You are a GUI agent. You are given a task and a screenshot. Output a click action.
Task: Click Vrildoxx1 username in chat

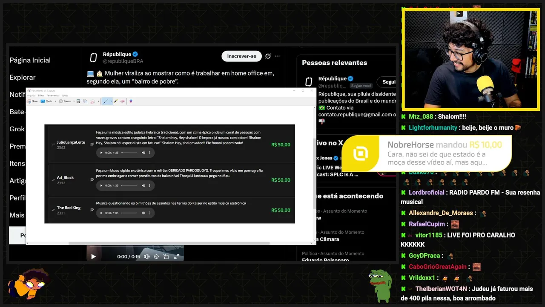(422, 278)
